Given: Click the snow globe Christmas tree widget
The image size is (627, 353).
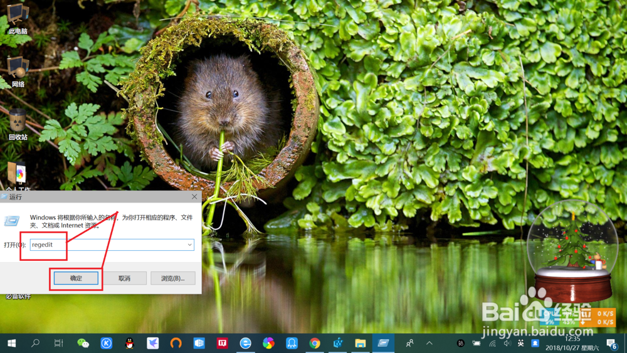Looking at the screenshot, I should (x=572, y=252).
